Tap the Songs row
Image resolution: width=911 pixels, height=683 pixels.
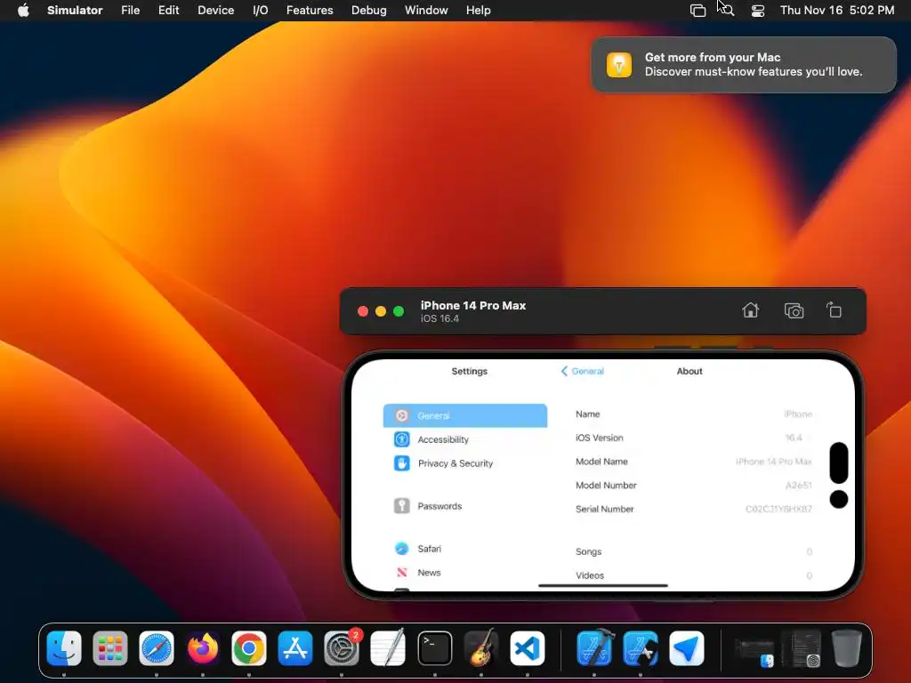pyautogui.click(x=694, y=551)
